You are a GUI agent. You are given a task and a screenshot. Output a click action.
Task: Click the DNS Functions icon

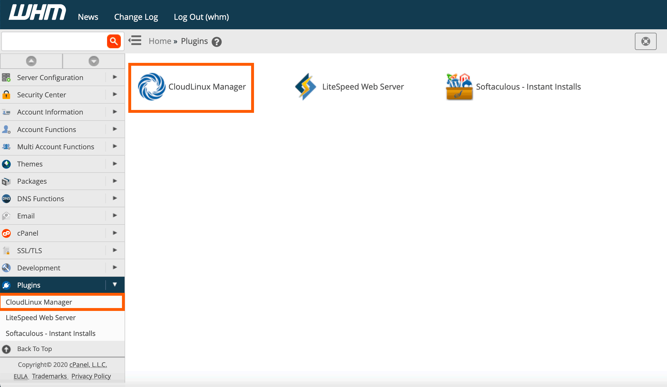6,199
